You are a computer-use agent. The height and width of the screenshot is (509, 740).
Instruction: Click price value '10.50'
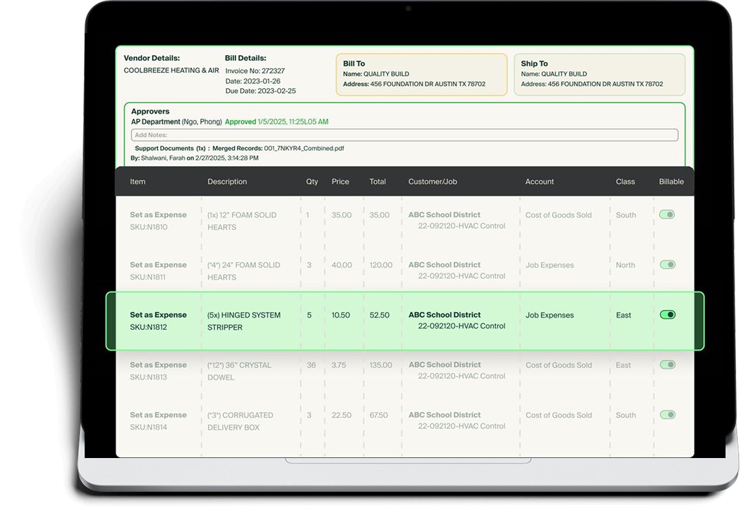pos(341,315)
